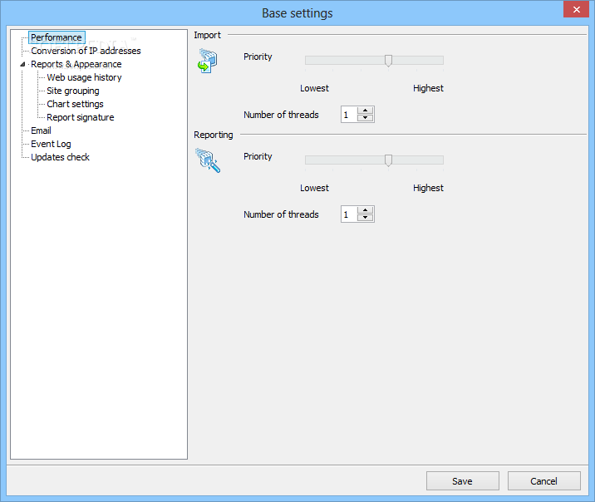
Task: Open Updates check settings
Action: pyautogui.click(x=61, y=157)
